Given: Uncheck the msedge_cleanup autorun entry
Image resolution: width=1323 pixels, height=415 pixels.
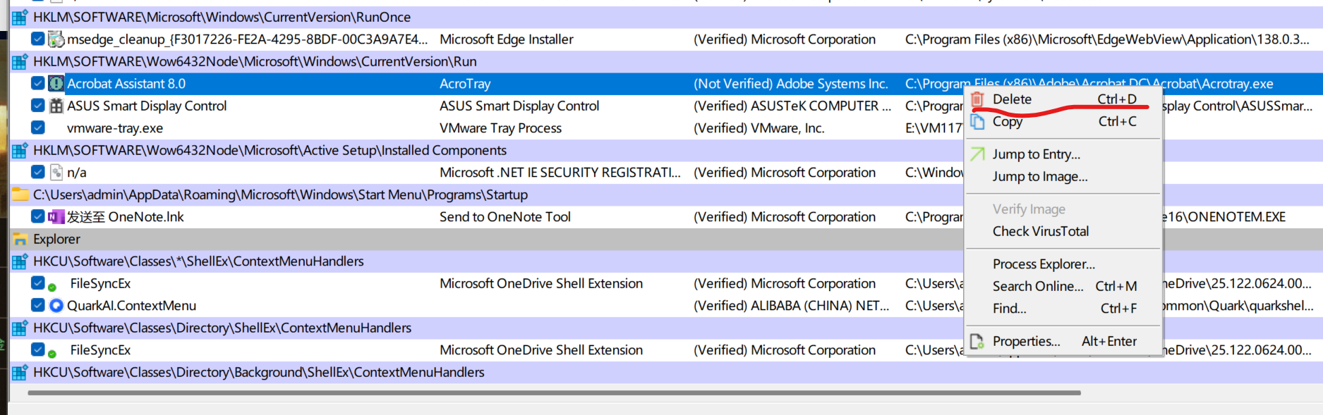Looking at the screenshot, I should point(38,39).
